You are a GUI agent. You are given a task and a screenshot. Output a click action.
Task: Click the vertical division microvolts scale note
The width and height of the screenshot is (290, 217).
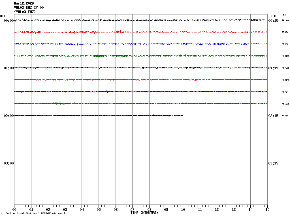click(36, 213)
